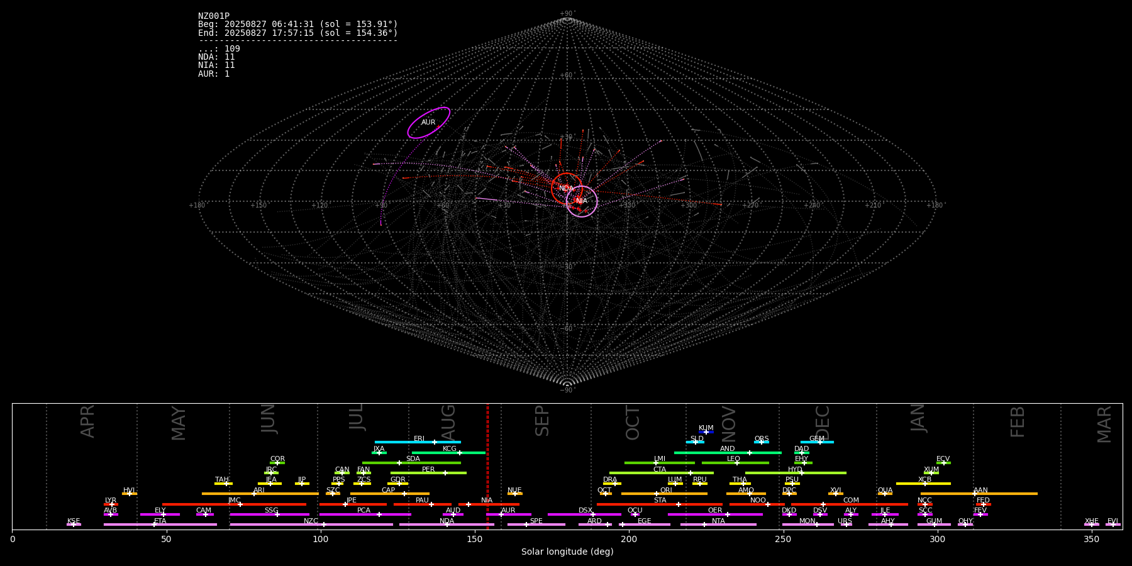Click the HYD shower label in the timeline
Screen dimensions: 1132x566
(796, 470)
